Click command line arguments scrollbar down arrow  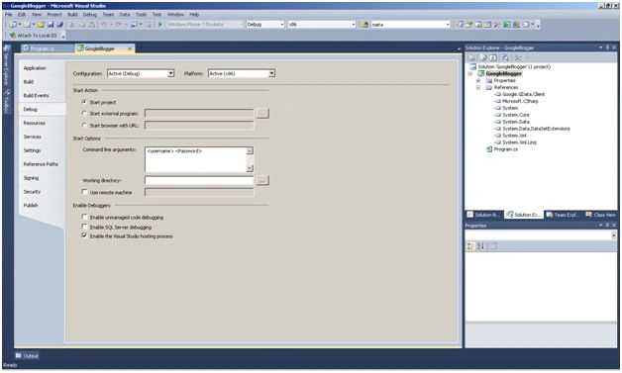250,168
